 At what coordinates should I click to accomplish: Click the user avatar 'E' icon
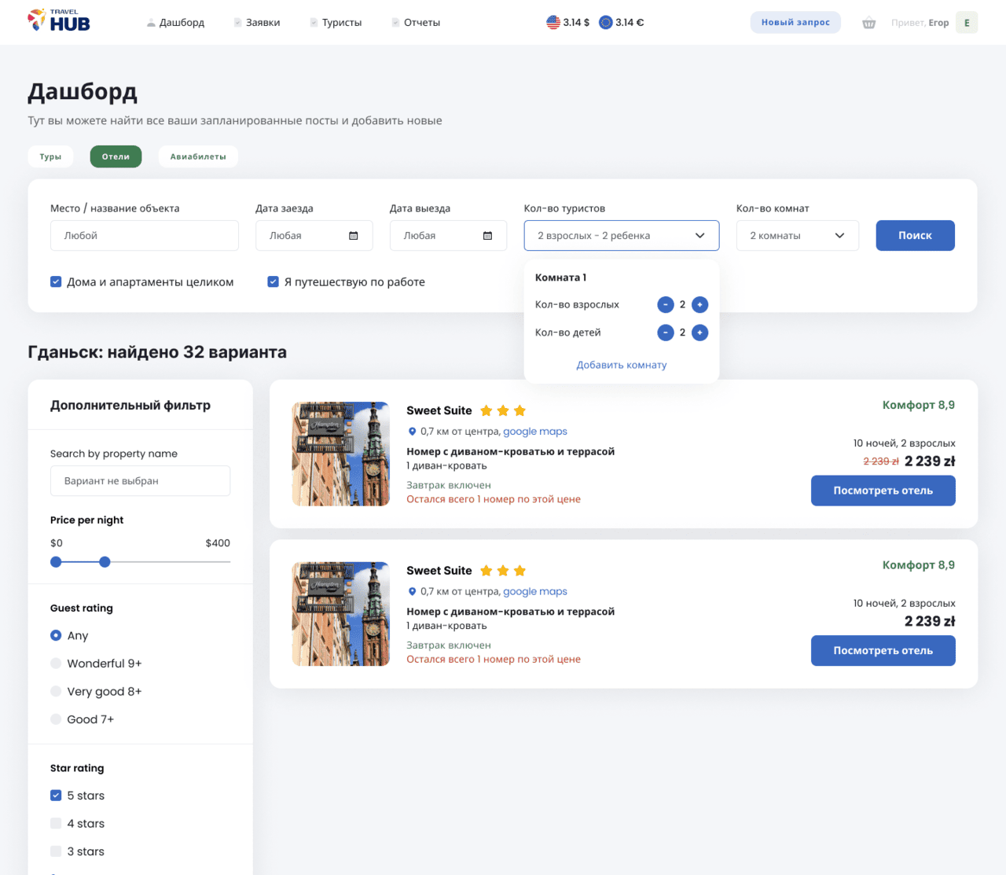(x=967, y=23)
